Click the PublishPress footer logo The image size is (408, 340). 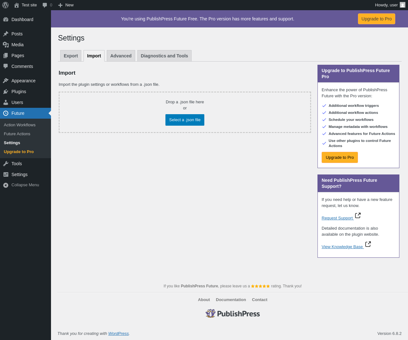pos(233,314)
